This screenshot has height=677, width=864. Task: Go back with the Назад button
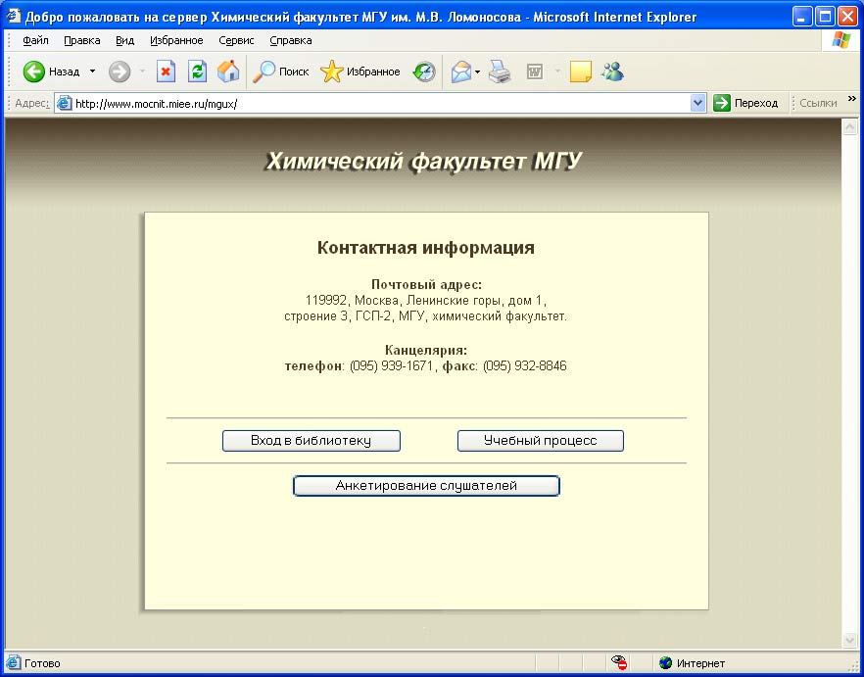[x=51, y=72]
